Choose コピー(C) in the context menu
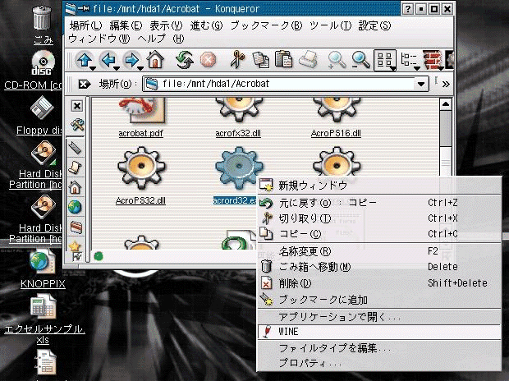 pyautogui.click(x=378, y=233)
